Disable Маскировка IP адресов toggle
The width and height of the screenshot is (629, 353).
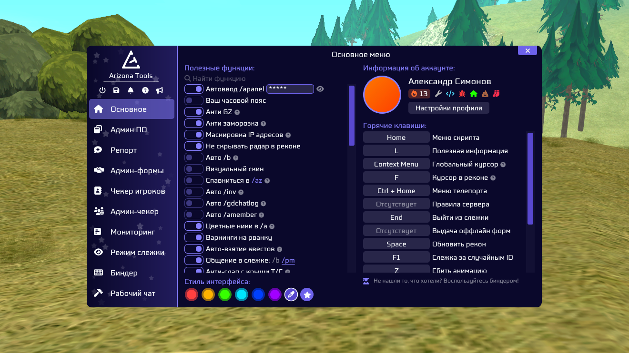tap(194, 135)
